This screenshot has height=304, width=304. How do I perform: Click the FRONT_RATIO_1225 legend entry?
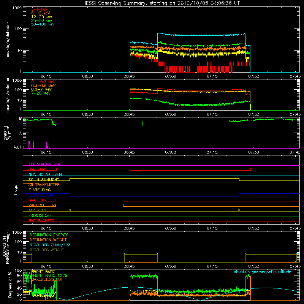[49, 275]
